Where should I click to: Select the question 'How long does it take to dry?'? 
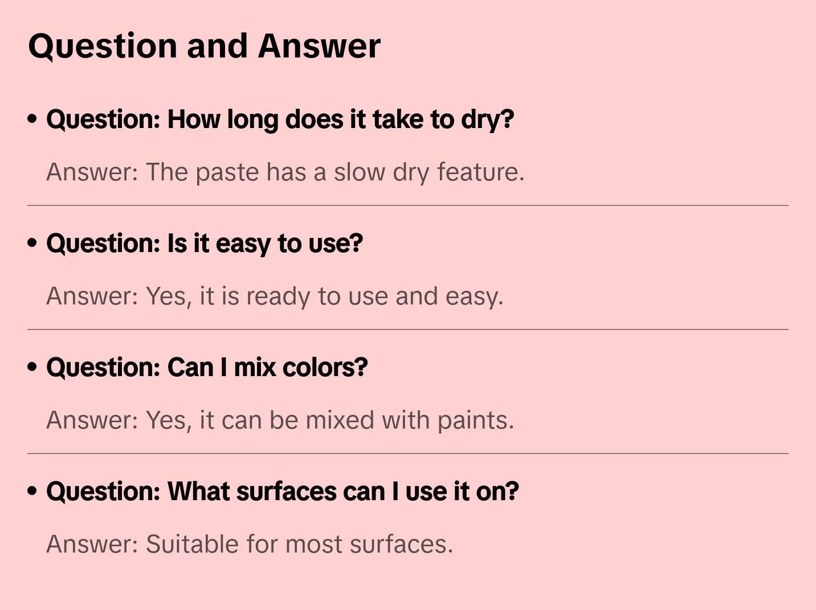(x=280, y=119)
